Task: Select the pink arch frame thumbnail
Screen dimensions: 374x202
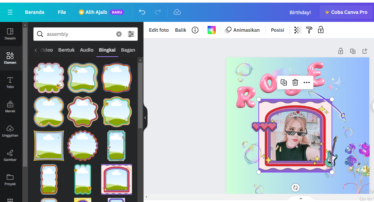Action: 117,179
